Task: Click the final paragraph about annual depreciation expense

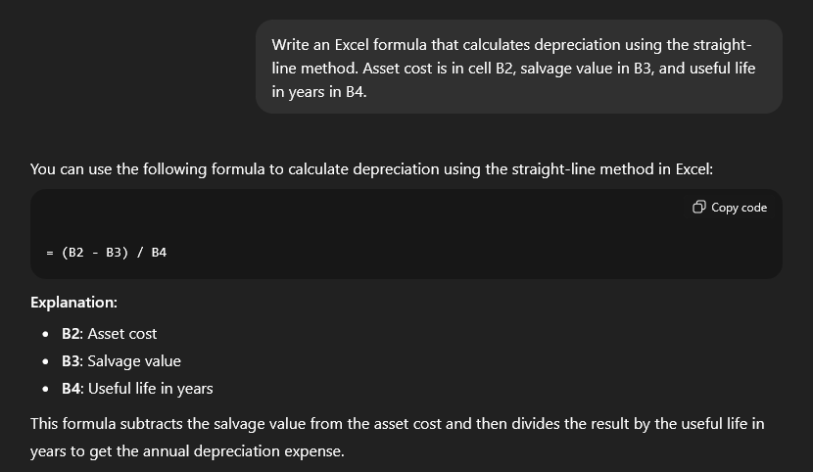Action: point(397,438)
